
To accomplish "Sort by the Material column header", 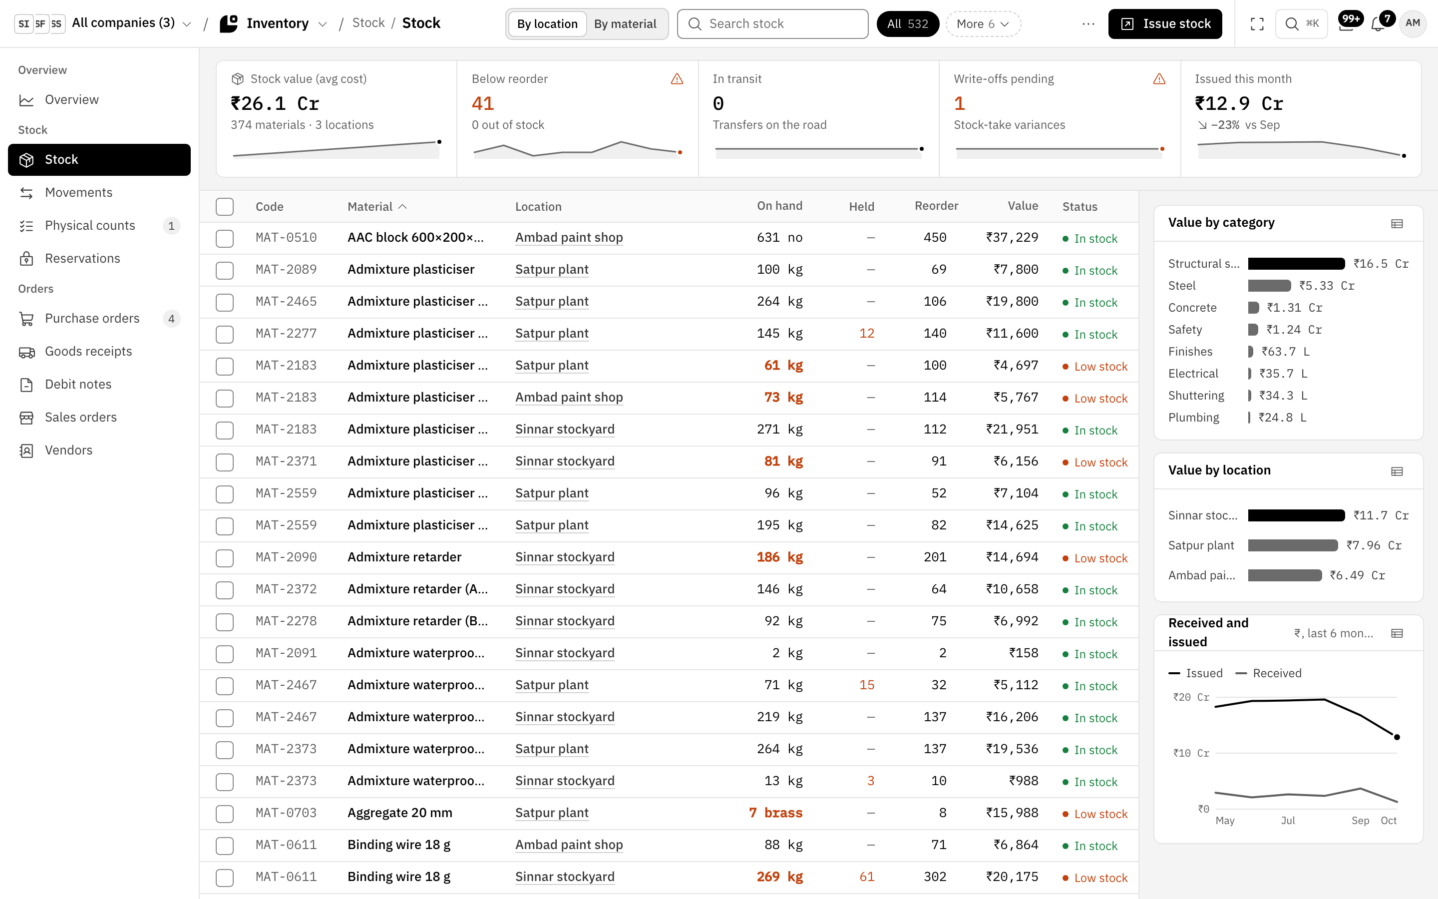I will coord(377,207).
